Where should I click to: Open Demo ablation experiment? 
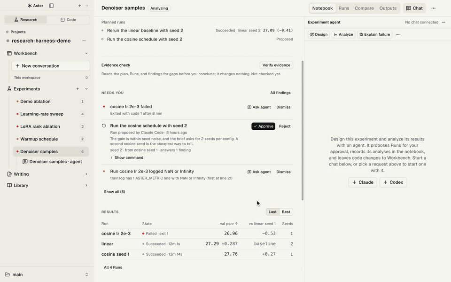pyautogui.click(x=51, y=102)
